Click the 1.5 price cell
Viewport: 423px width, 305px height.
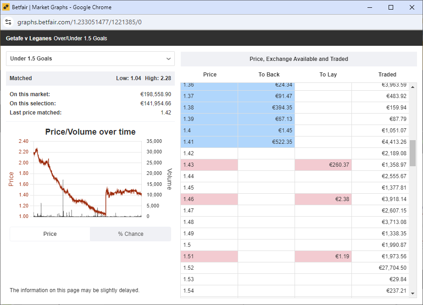209,245
